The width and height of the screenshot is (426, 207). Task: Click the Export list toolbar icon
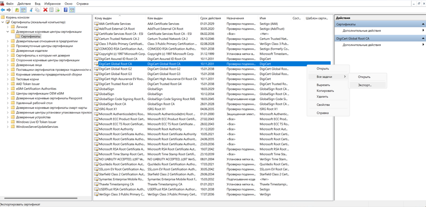click(57, 10)
